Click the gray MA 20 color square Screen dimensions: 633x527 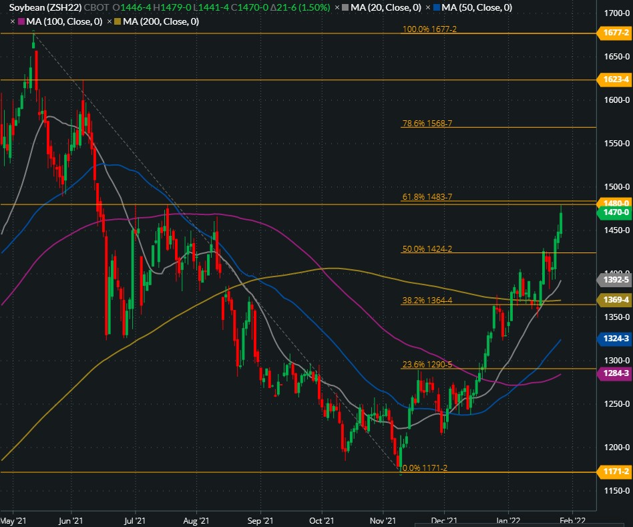click(x=346, y=8)
